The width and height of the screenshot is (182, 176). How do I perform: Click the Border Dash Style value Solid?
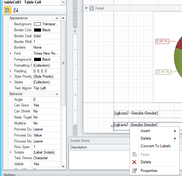point(46,36)
